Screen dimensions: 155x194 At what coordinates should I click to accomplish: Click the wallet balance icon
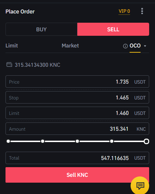click(9, 65)
